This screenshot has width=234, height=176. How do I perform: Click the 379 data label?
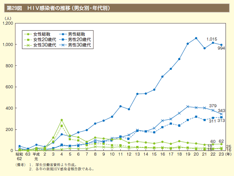tap(213, 106)
